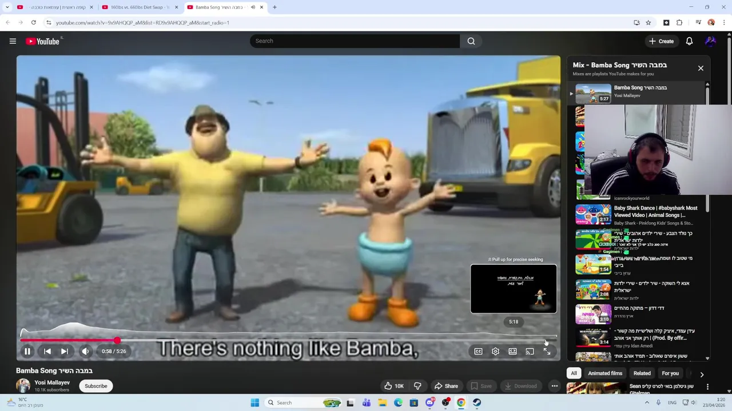Click the browser address bar URL
The image size is (732, 411).
click(142, 23)
